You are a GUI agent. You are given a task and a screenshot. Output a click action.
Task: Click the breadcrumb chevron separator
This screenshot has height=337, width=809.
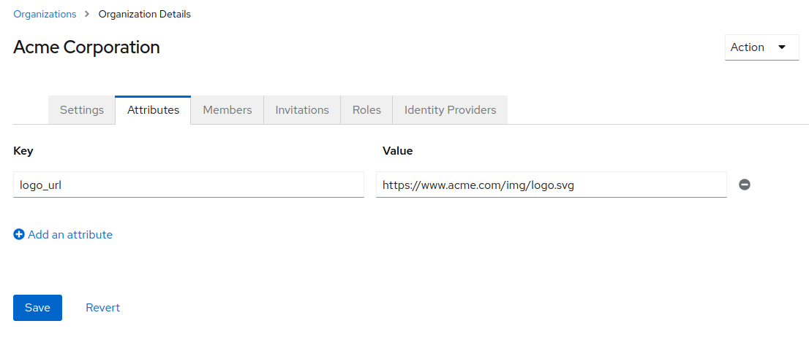pos(87,14)
